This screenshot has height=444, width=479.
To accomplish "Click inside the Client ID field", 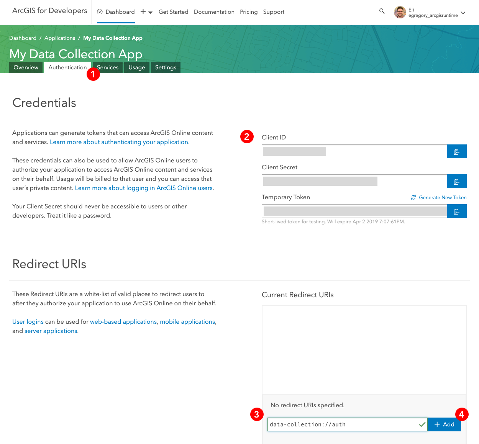I will 354,151.
